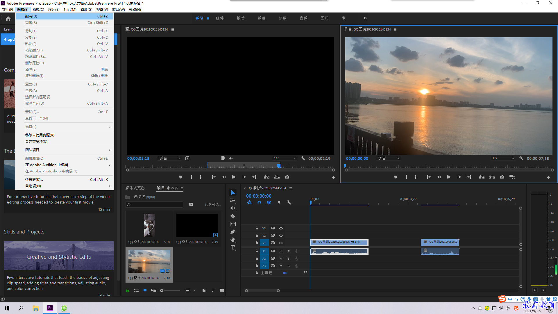Open 快捷键 keyboard shortcuts entry
This screenshot has height=314, width=558.
[65, 180]
